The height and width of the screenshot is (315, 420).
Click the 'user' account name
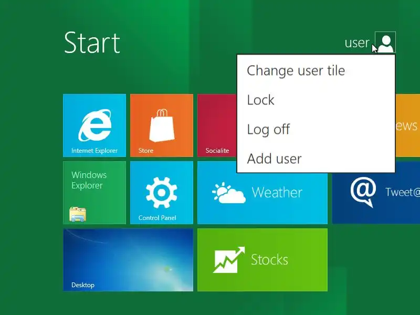(x=357, y=43)
